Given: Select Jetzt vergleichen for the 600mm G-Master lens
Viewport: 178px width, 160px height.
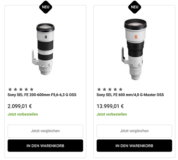Looking at the screenshot, I should click(x=134, y=131).
